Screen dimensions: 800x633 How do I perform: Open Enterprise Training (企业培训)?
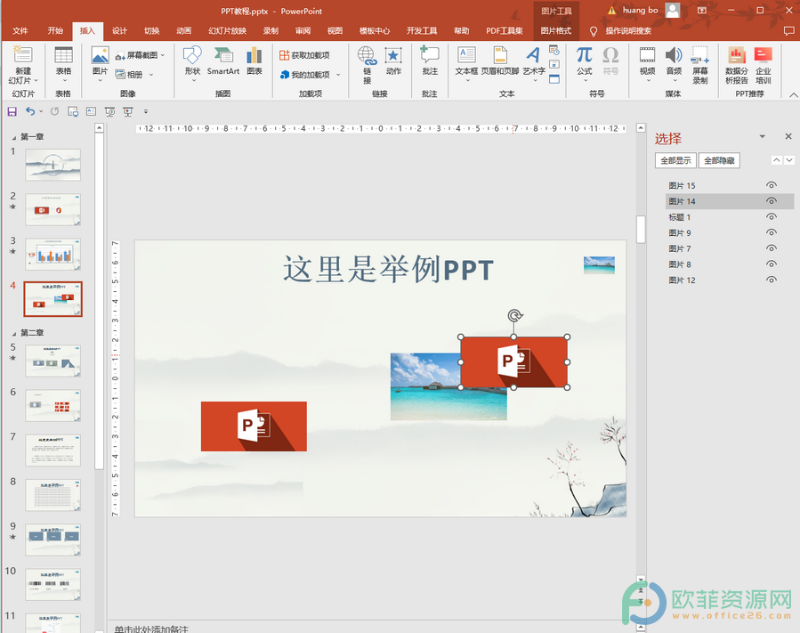pyautogui.click(x=764, y=65)
